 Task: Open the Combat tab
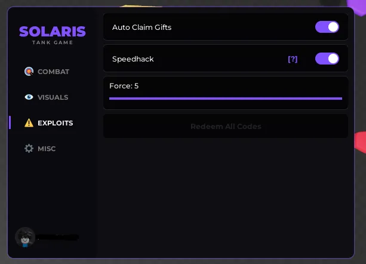coord(53,72)
